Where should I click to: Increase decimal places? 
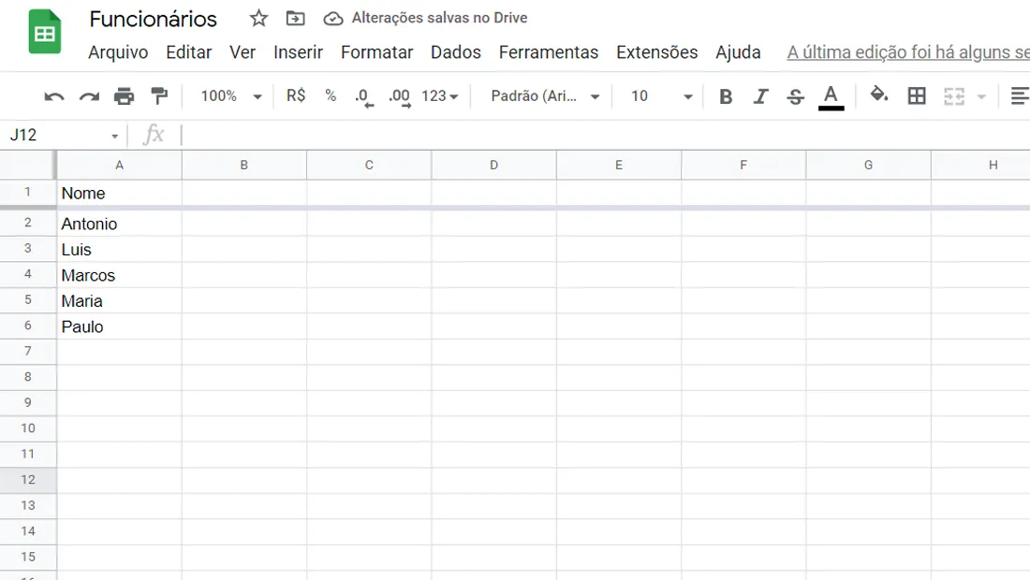(x=400, y=97)
